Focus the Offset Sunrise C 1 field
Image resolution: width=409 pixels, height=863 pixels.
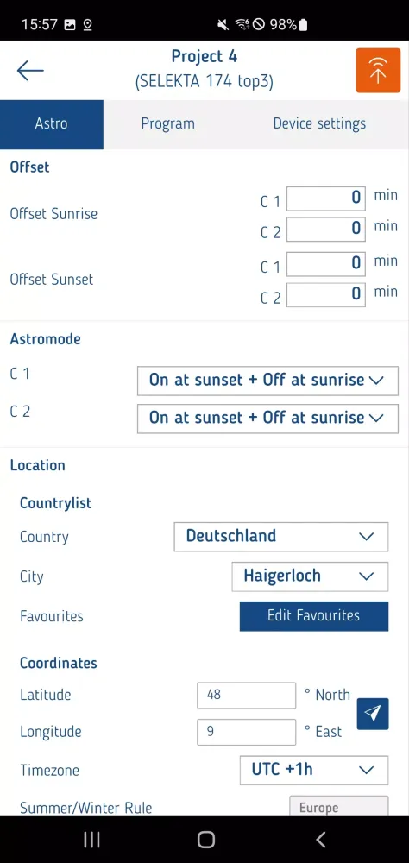[326, 198]
